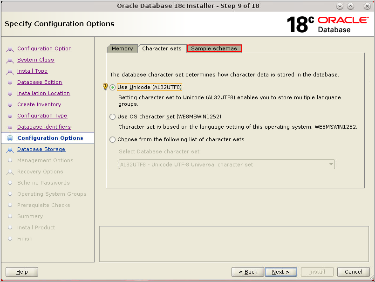
Task: Open the Sample schemas tab
Action: point(214,48)
